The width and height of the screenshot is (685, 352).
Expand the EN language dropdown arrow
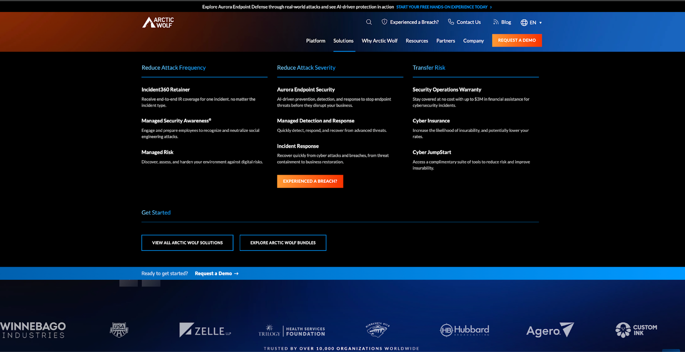point(541,23)
